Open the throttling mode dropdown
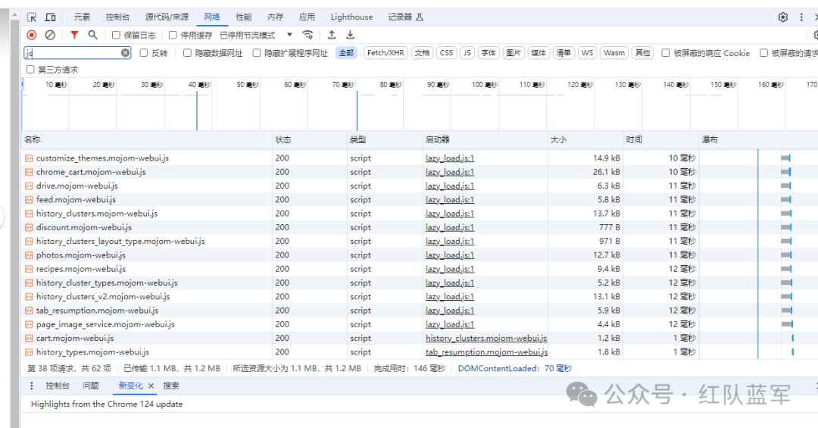The height and width of the screenshot is (428, 818). tap(289, 35)
